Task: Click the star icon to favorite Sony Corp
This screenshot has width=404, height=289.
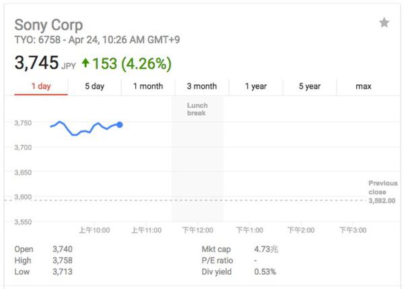Action: 384,23
